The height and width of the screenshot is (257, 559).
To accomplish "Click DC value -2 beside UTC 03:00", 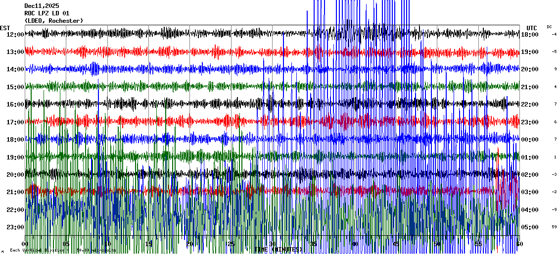I will [x=555, y=192].
